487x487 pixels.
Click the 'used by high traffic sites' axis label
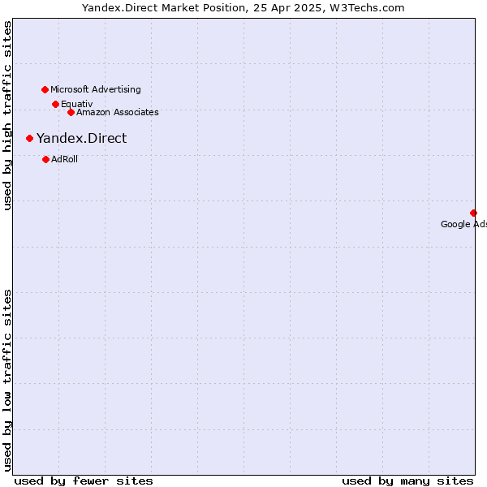tap(6, 115)
